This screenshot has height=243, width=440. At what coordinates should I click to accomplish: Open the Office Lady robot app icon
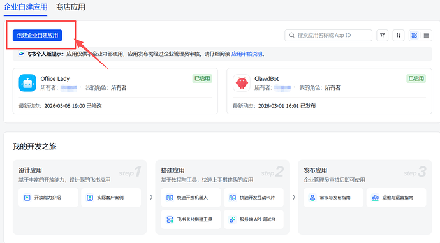click(27, 83)
